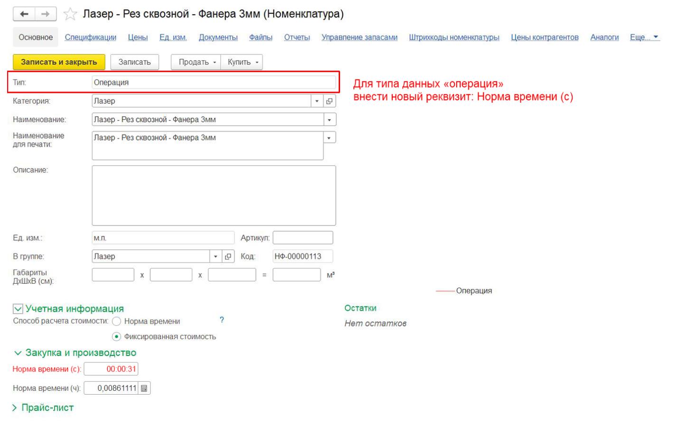The width and height of the screenshot is (674, 424).
Task: Click the Записать и закрыть button
Action: tap(59, 62)
